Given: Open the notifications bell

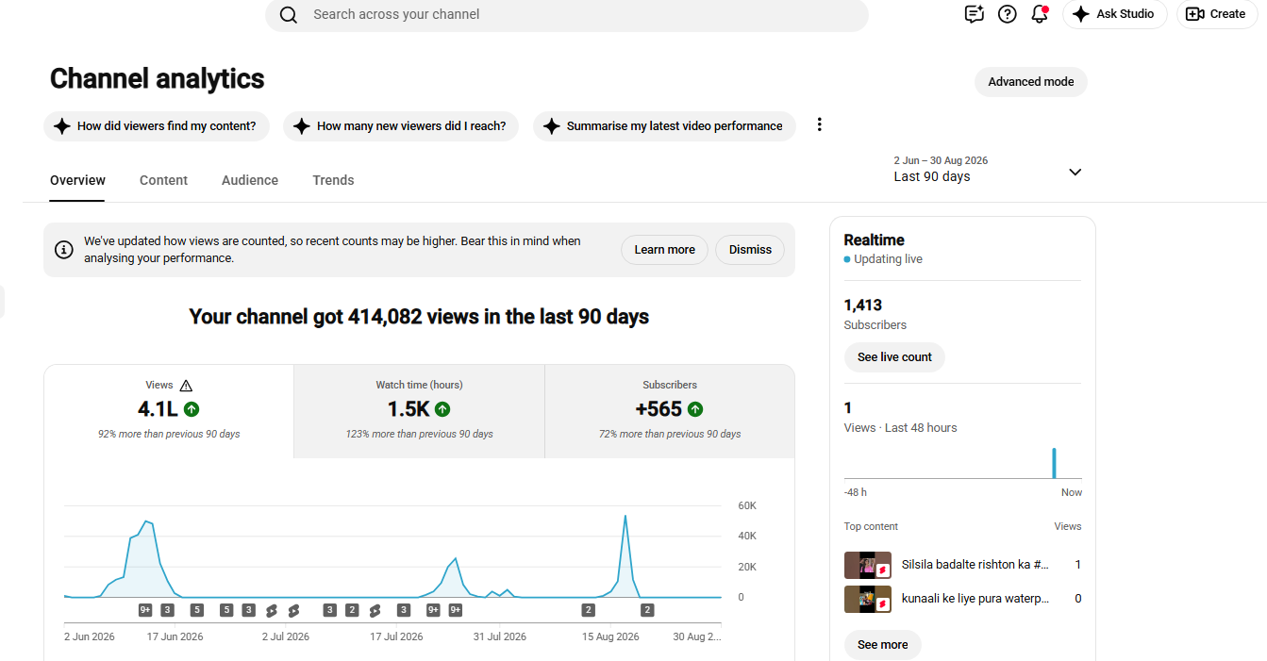Looking at the screenshot, I should (1040, 14).
